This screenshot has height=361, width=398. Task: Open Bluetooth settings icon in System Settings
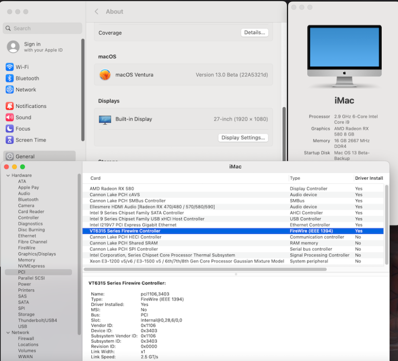(10, 78)
